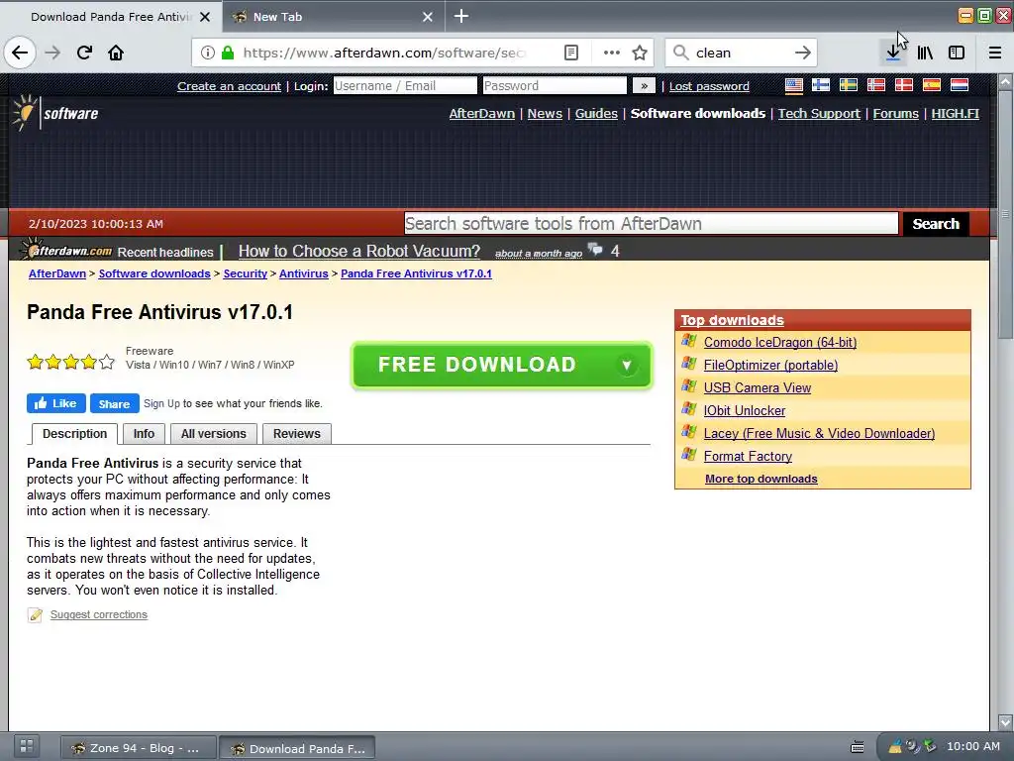This screenshot has height=761, width=1014.
Task: Click More top downloads link
Action: [761, 479]
